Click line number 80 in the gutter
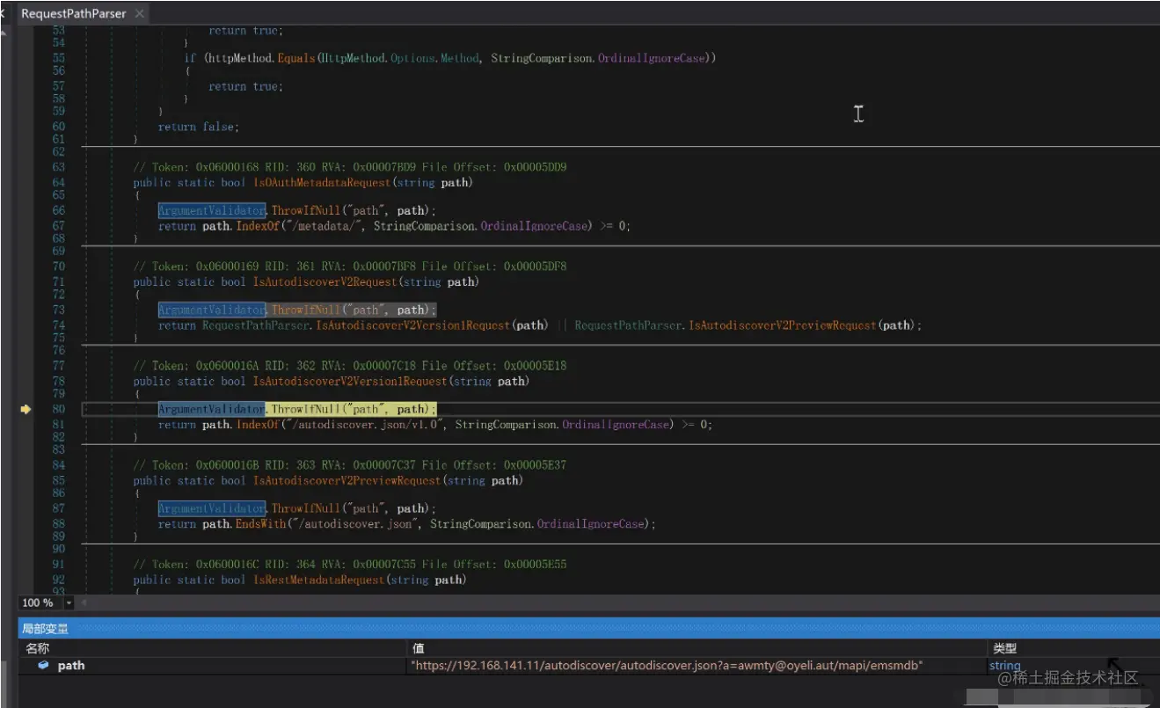This screenshot has height=708, width=1160. pos(58,409)
